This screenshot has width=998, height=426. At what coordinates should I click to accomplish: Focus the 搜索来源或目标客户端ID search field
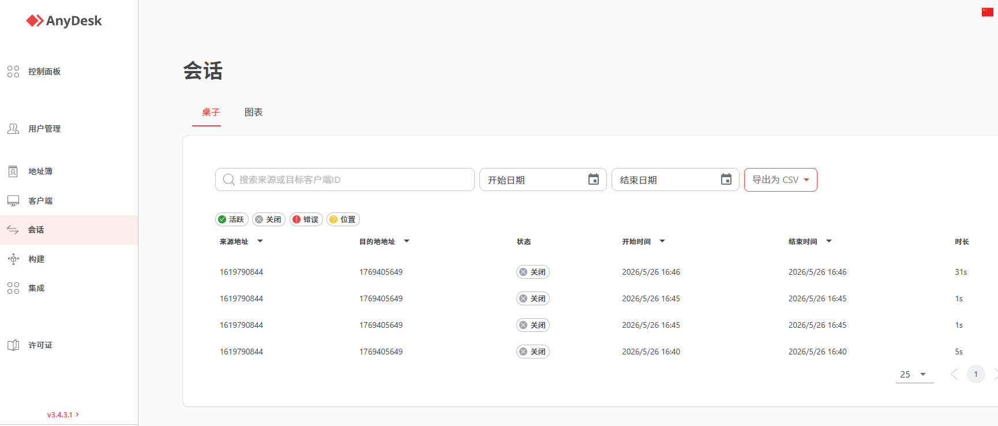pyautogui.click(x=345, y=180)
